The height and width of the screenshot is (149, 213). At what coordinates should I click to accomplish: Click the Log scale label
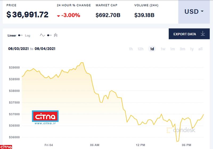coord(28,35)
